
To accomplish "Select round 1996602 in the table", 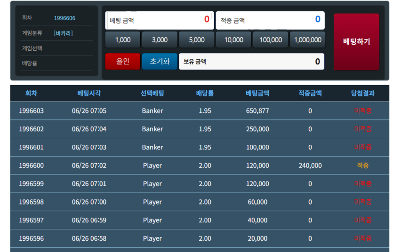I will (32, 129).
